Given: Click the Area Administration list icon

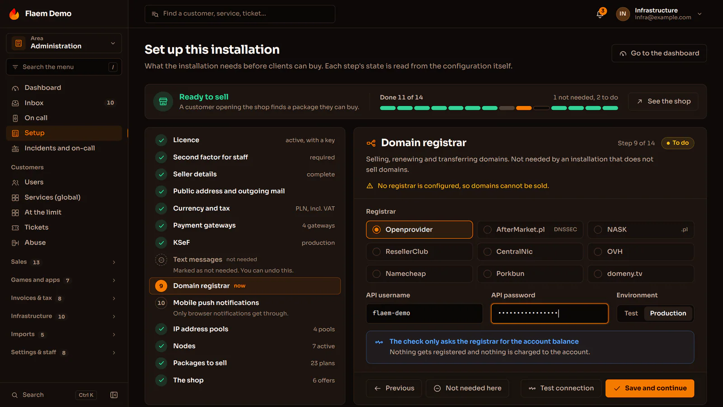Looking at the screenshot, I should click(19, 43).
